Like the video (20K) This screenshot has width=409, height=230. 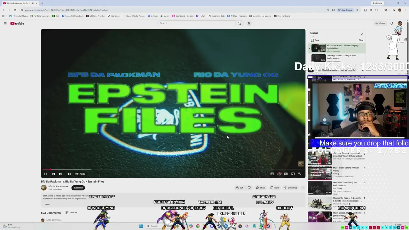tap(239, 188)
